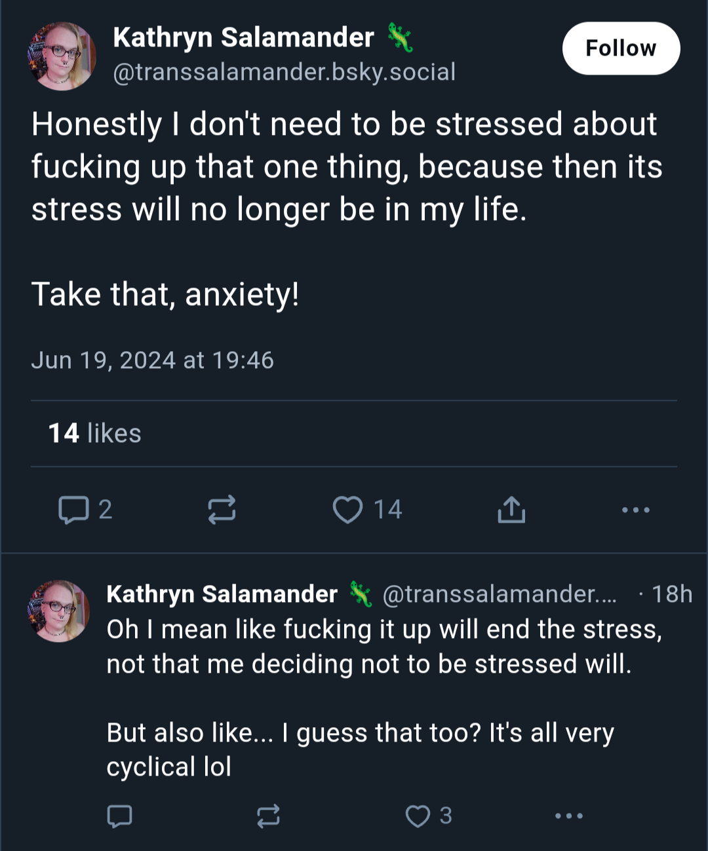Screen dimensions: 708x851
Task: Follow Kathryn Salamander
Action: pyautogui.click(x=621, y=48)
